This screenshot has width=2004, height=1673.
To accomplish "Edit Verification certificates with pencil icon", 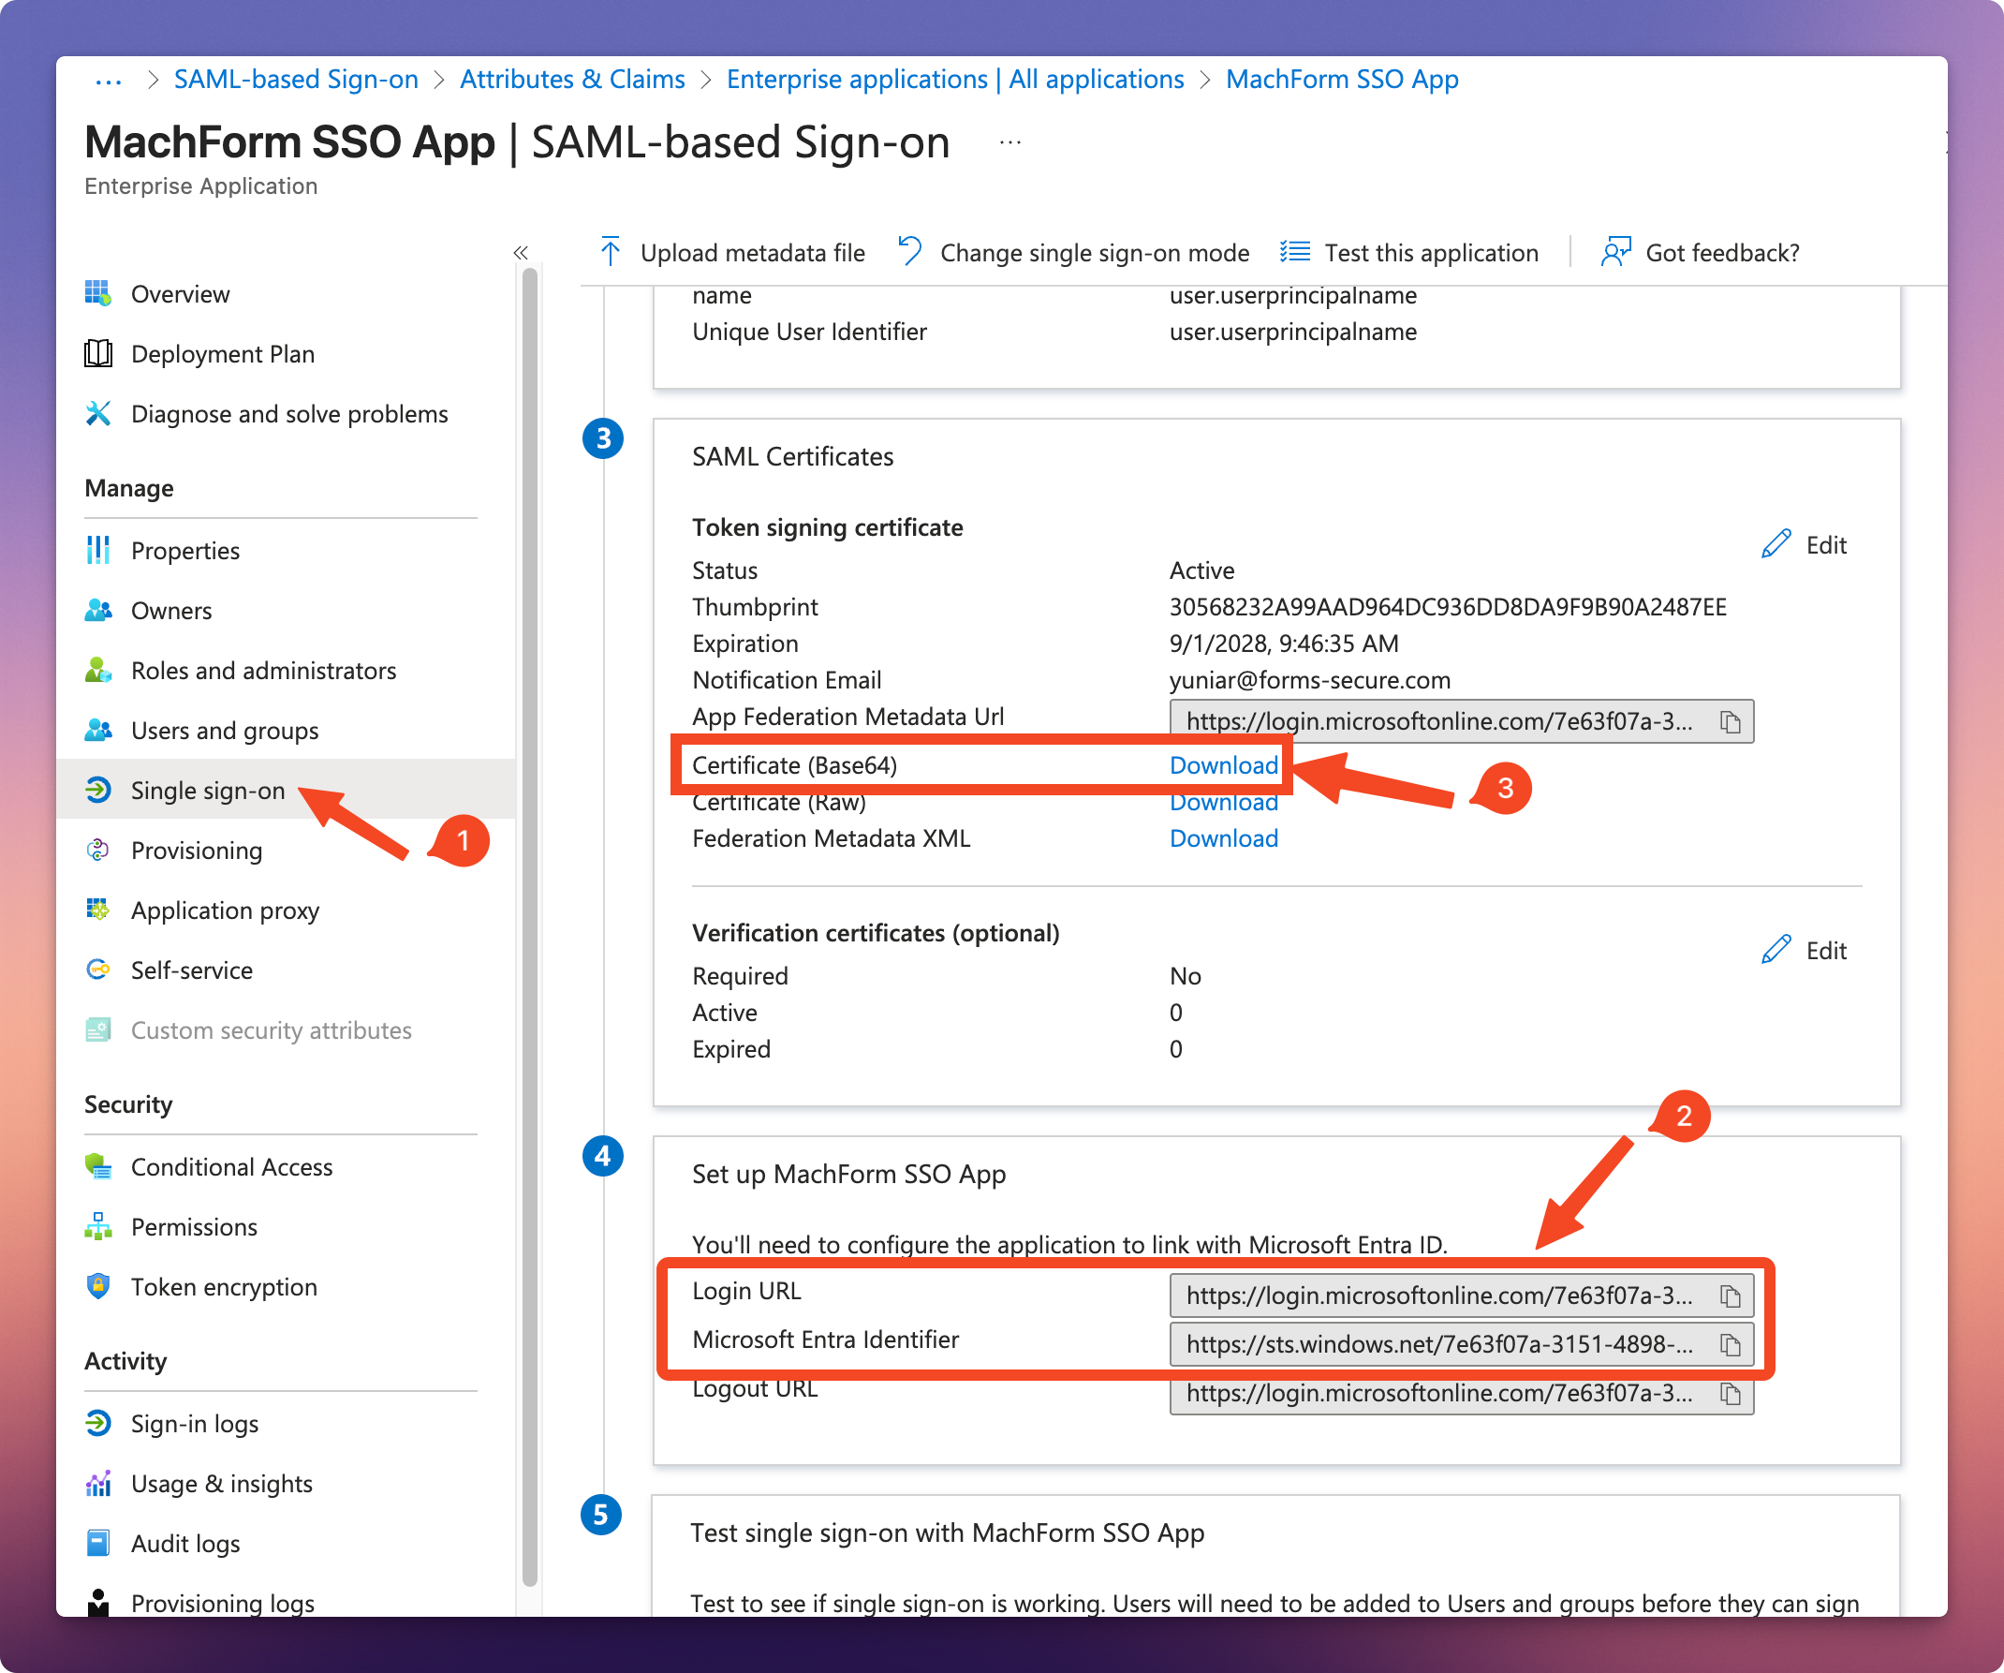I will [1775, 951].
